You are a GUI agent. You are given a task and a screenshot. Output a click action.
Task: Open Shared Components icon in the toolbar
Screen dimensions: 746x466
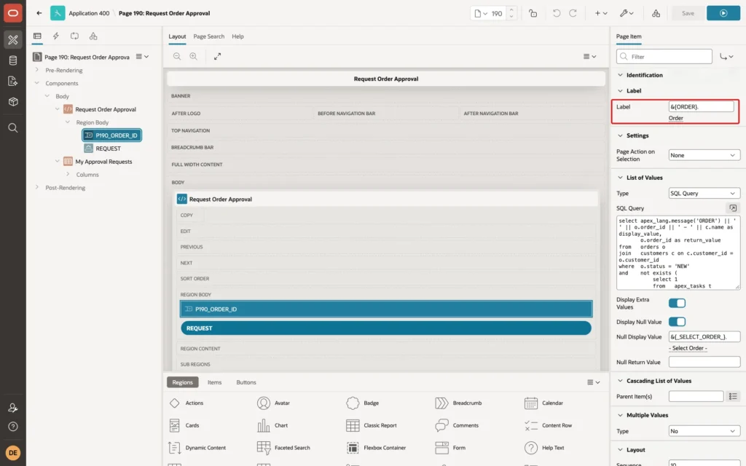click(x=656, y=13)
